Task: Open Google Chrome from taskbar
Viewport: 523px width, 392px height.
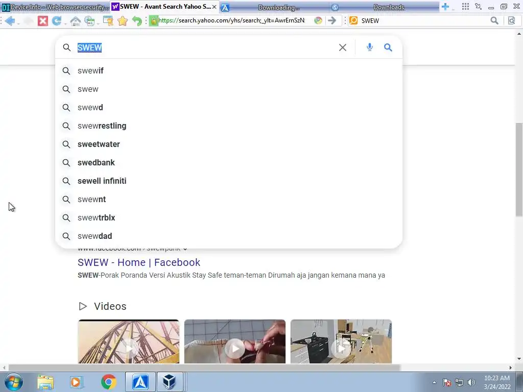Action: (x=109, y=382)
